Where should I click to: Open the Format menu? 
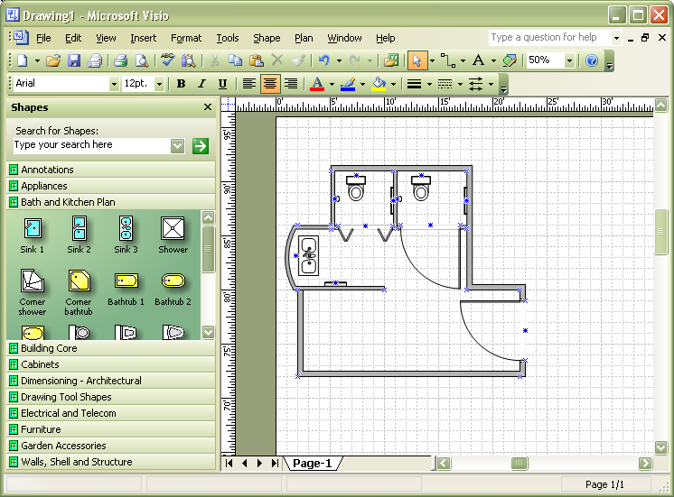(186, 38)
